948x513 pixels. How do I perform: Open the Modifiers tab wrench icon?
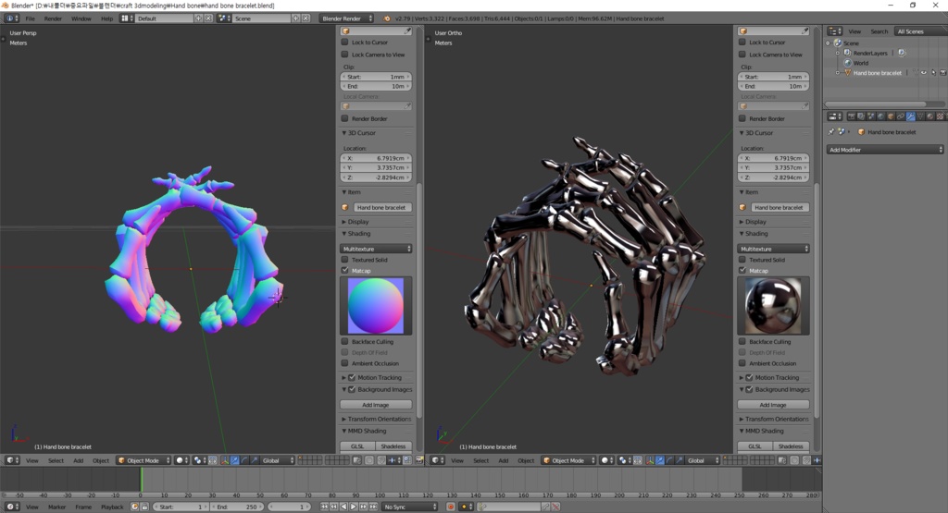tap(911, 116)
